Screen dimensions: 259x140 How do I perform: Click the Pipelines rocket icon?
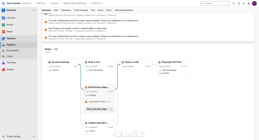pyautogui.click(x=3, y=39)
